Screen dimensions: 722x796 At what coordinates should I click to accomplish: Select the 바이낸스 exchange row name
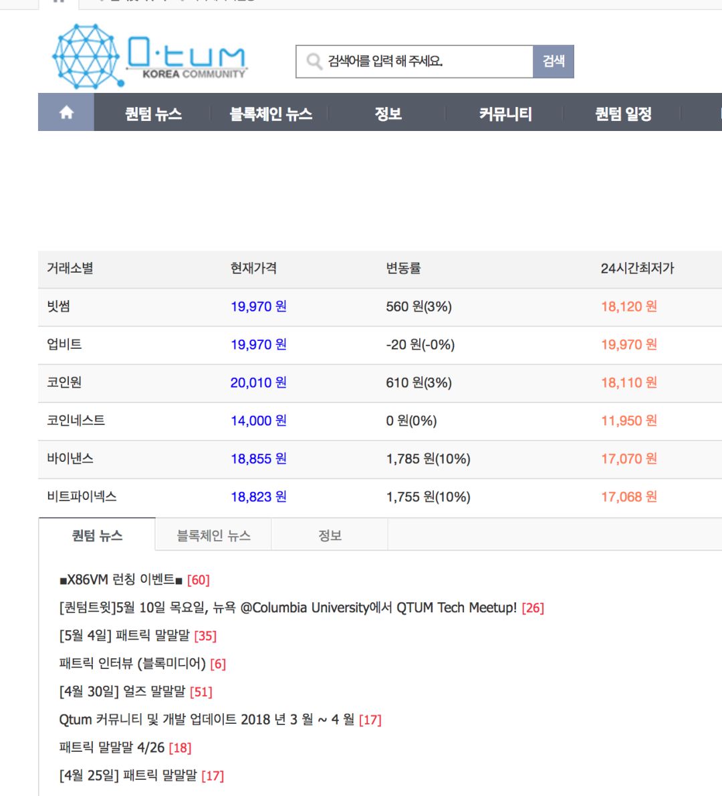click(x=70, y=458)
